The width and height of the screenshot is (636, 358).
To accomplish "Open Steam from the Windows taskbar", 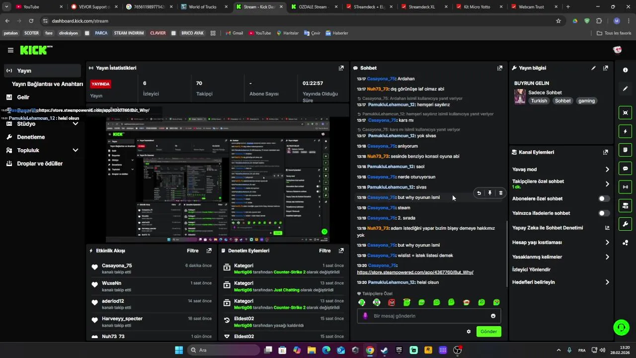I will coord(385,351).
